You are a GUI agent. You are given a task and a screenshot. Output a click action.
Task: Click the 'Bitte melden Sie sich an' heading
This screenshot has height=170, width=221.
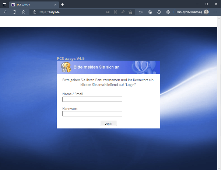[x=97, y=67]
